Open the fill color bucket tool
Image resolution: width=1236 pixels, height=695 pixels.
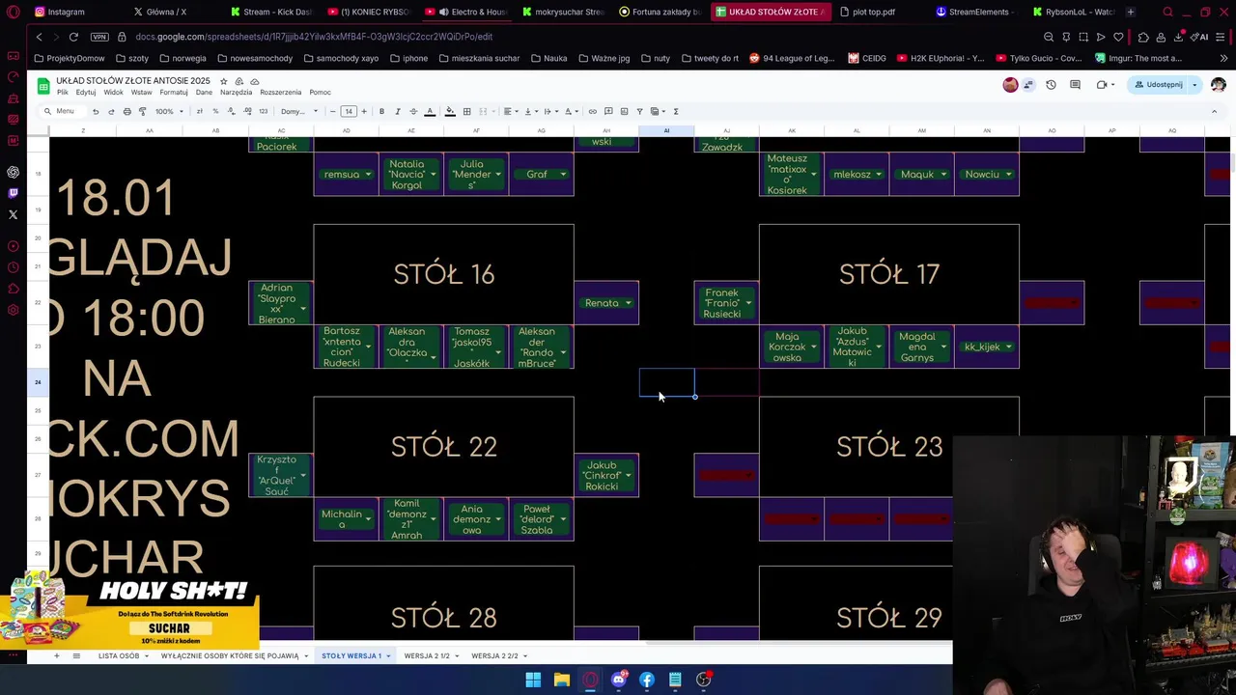450,111
